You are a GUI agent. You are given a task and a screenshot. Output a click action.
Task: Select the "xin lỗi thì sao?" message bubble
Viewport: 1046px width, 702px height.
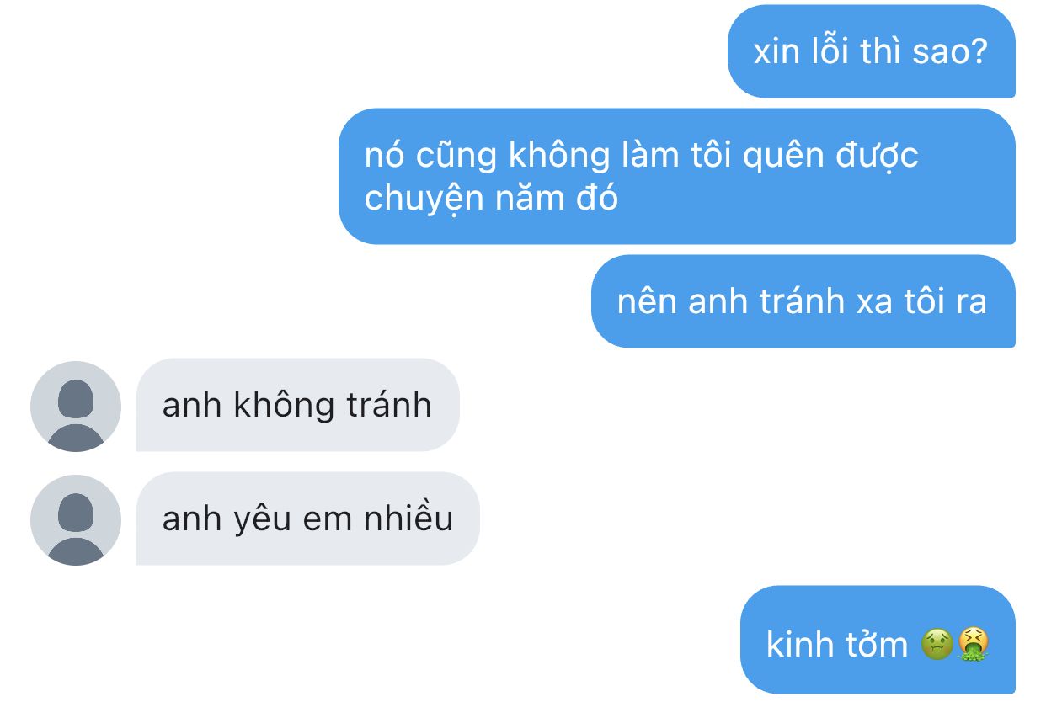click(872, 51)
